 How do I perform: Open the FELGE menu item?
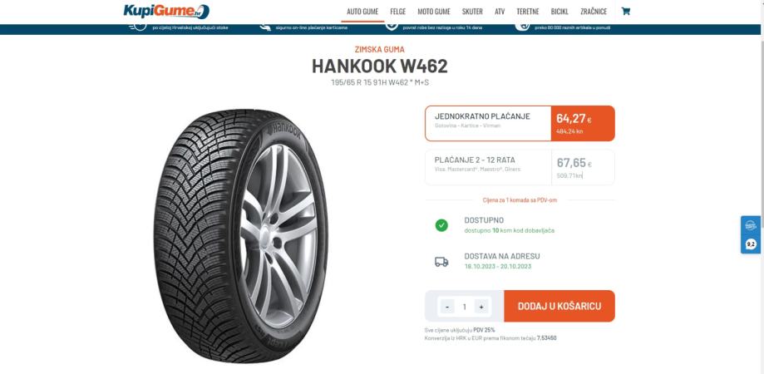coord(398,11)
